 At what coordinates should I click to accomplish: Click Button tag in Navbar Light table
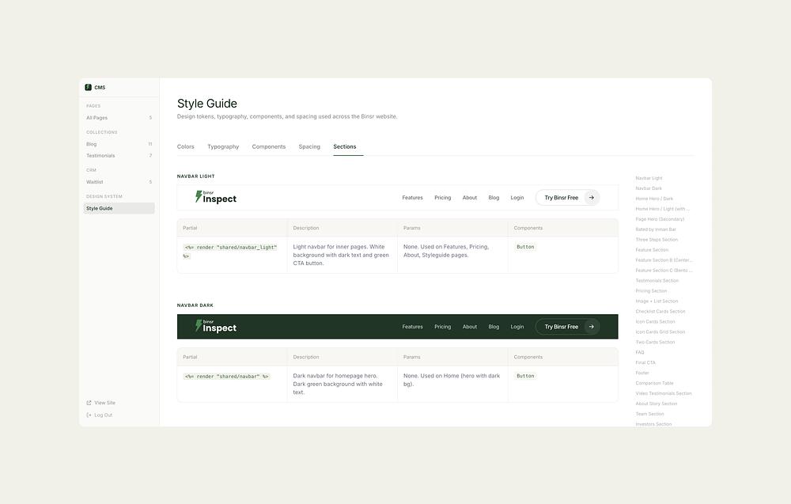[525, 247]
